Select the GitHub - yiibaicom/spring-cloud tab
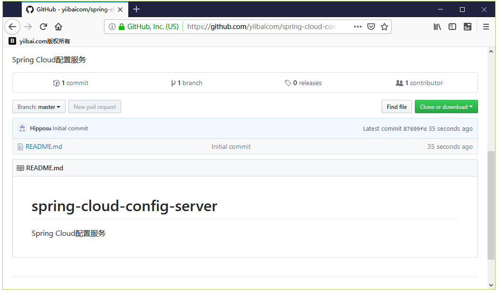Image resolution: width=498 pixels, height=291 pixels. (75, 10)
